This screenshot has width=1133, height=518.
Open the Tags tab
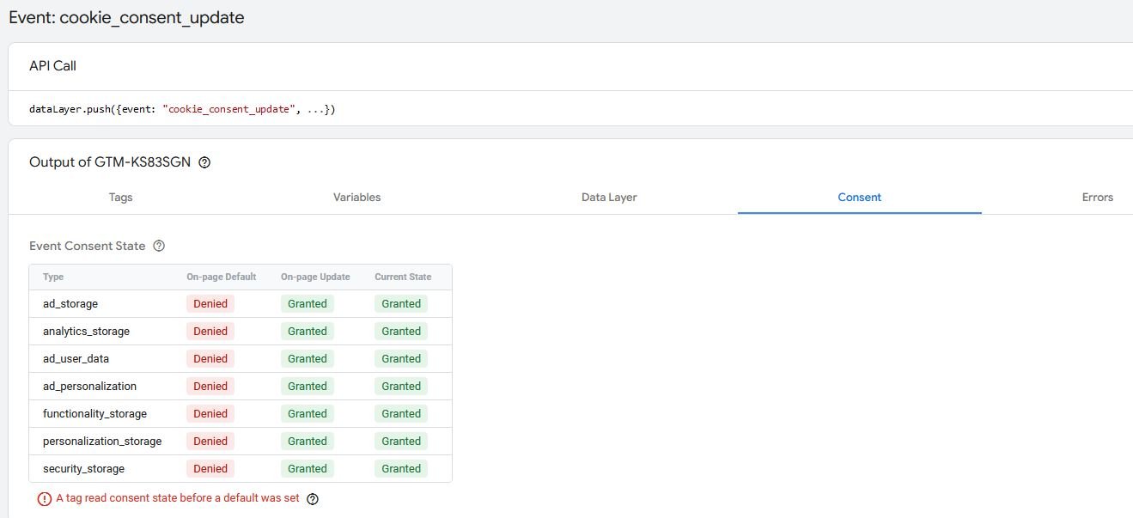coord(121,198)
